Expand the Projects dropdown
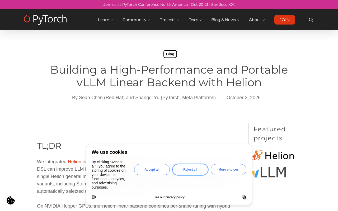Viewport: 338px width, 211px height. point(169,20)
